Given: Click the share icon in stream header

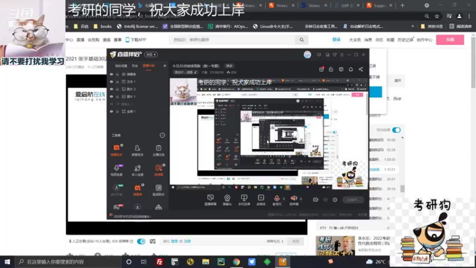Looking at the screenshot, I should 361,69.
